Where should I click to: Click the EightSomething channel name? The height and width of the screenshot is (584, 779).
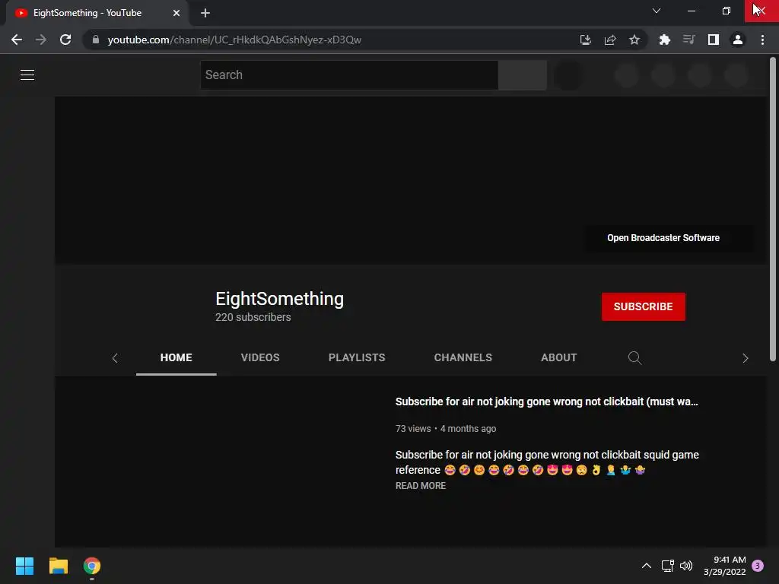(x=280, y=299)
